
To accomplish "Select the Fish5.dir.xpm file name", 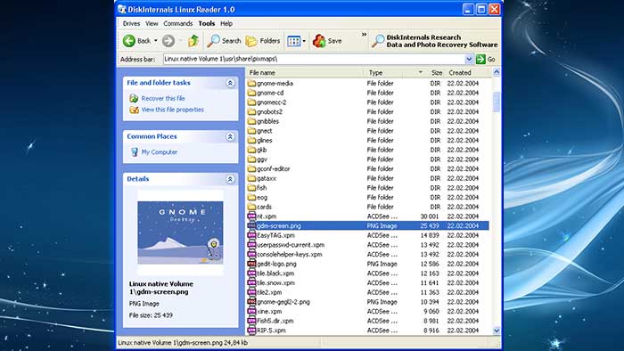I will (x=275, y=321).
